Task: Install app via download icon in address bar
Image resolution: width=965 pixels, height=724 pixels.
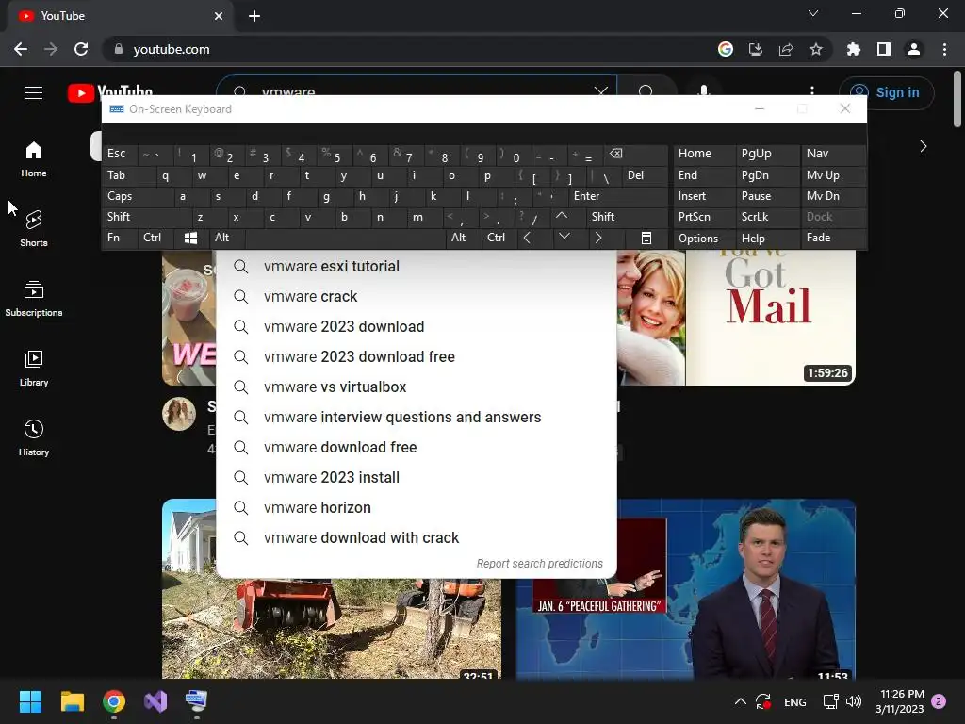Action: (756, 49)
